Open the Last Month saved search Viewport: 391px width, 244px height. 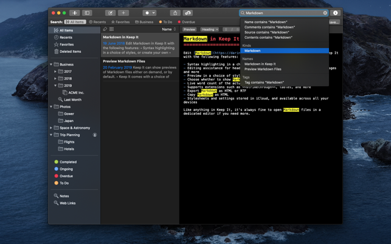pos(74,100)
